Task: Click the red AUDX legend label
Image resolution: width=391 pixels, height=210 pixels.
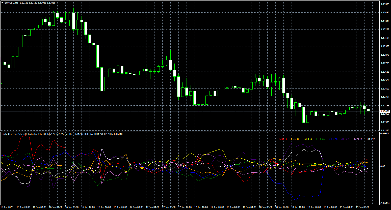Action: pyautogui.click(x=283, y=139)
